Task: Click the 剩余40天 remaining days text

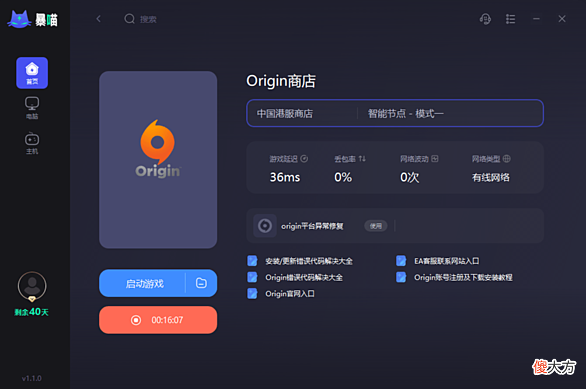Action: click(x=32, y=311)
